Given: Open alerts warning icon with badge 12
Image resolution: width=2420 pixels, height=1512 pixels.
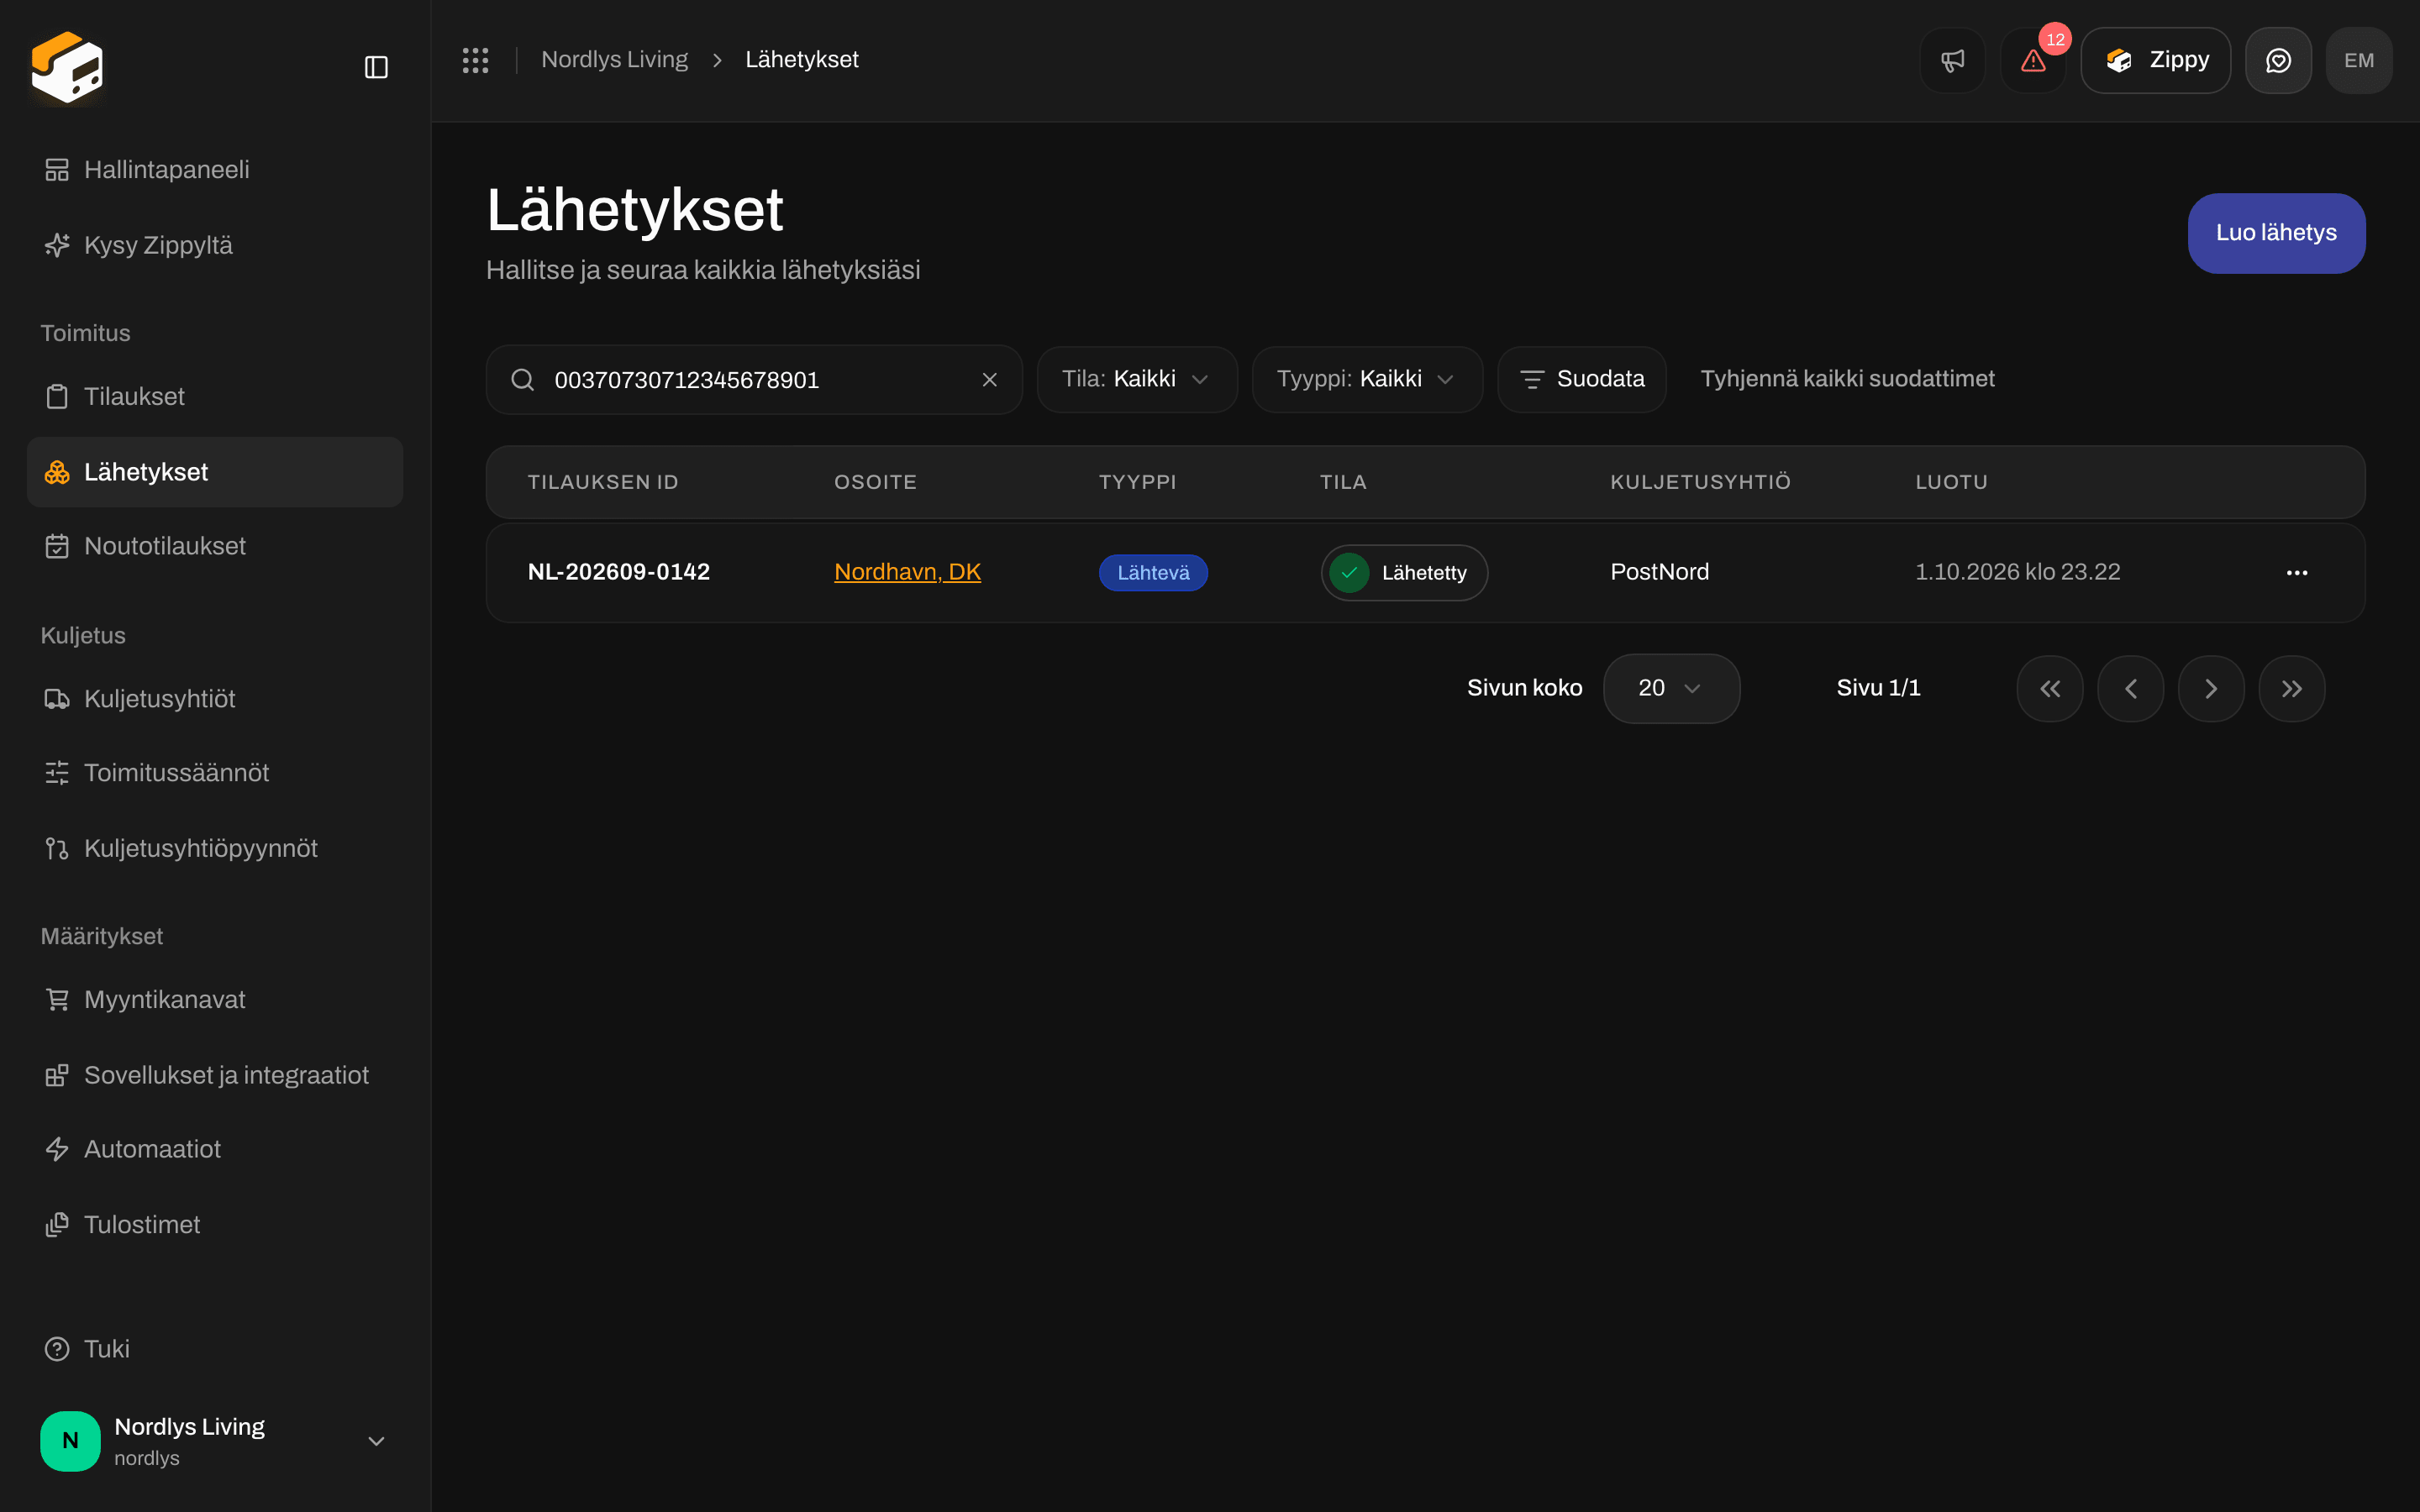Looking at the screenshot, I should (x=2033, y=60).
